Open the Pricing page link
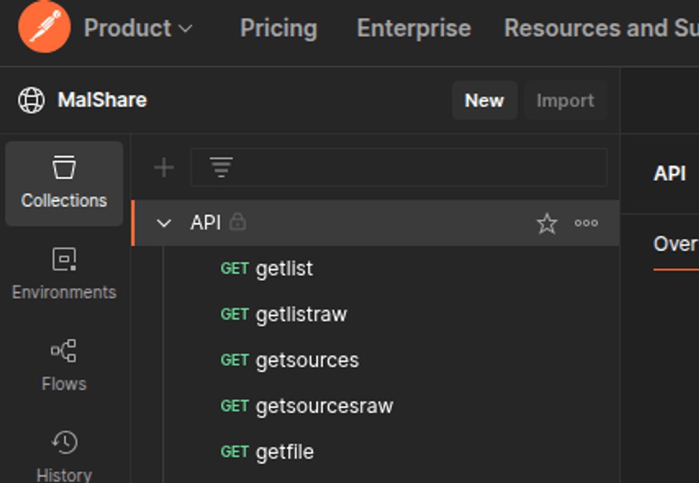699x483 pixels. coord(279,28)
